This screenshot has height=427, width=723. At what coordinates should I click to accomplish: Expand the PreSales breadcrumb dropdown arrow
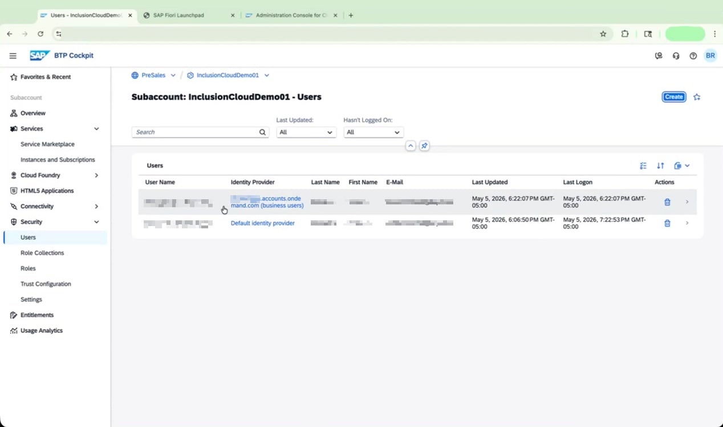pos(173,75)
